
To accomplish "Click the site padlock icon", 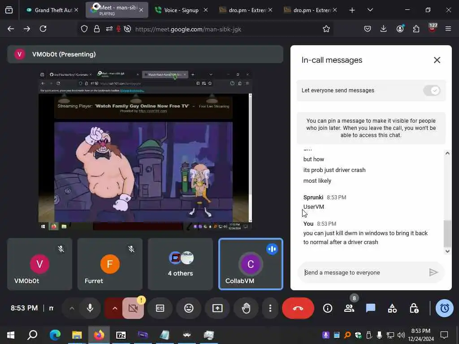I will click(97, 29).
